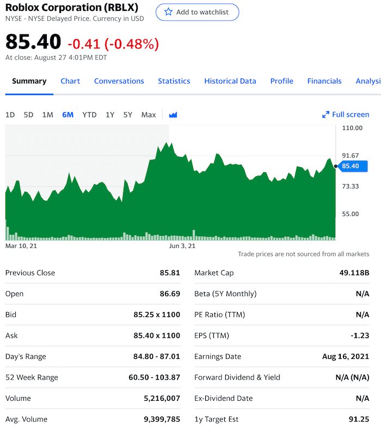Screen dimensions: 381x434
Task: Select the 5Y chart range
Action: [128, 114]
